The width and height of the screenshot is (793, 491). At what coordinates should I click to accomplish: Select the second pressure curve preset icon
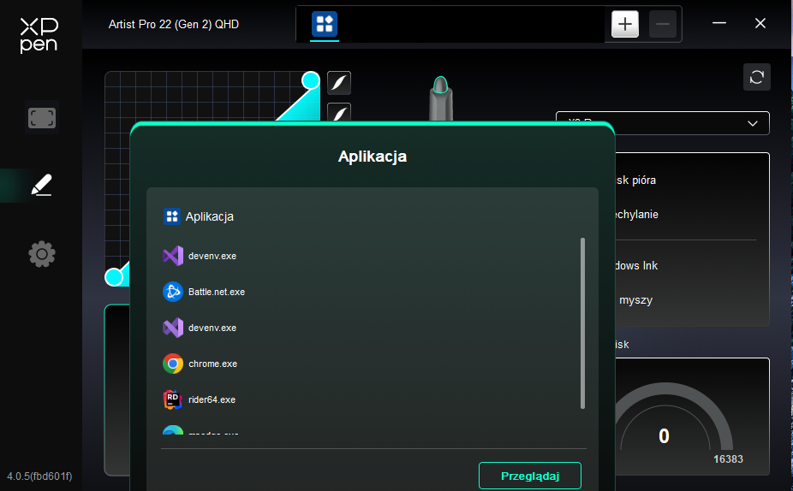[339, 113]
